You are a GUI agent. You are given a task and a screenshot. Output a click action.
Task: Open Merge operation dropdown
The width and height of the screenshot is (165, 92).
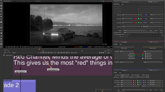click(x=125, y=75)
